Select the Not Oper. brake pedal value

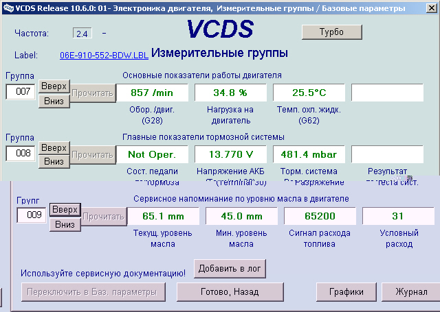[x=152, y=154]
